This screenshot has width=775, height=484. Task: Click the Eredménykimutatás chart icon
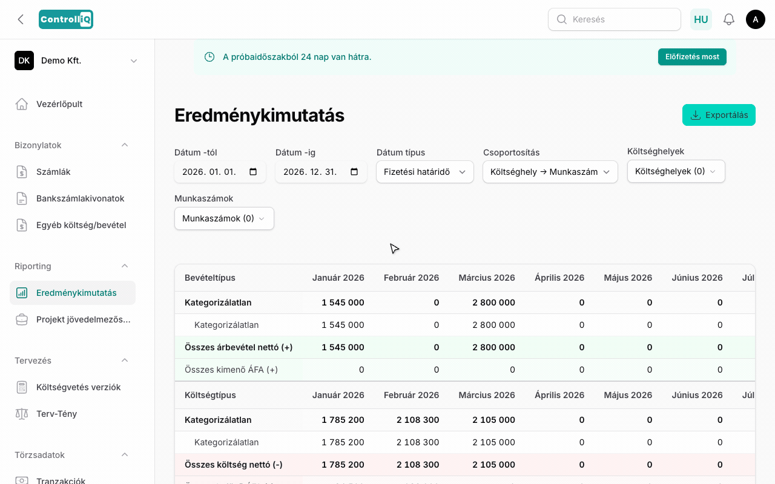click(x=22, y=293)
